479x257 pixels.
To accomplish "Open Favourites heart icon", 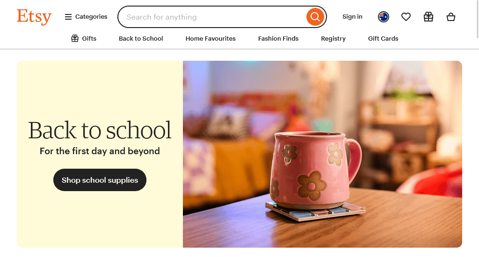I will (x=406, y=17).
